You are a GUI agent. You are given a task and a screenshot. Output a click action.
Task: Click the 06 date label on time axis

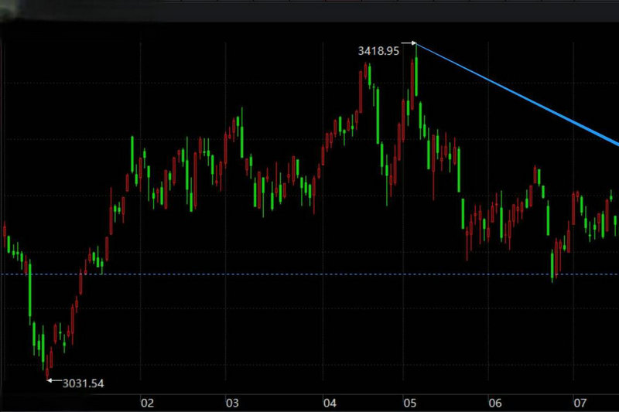coord(495,403)
